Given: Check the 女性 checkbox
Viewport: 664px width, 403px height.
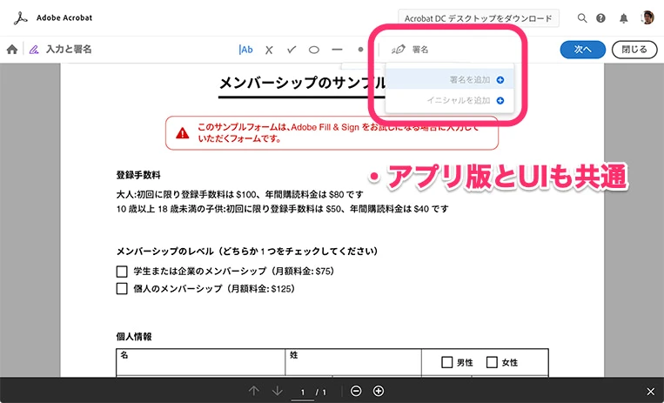Looking at the screenshot, I should (x=492, y=362).
